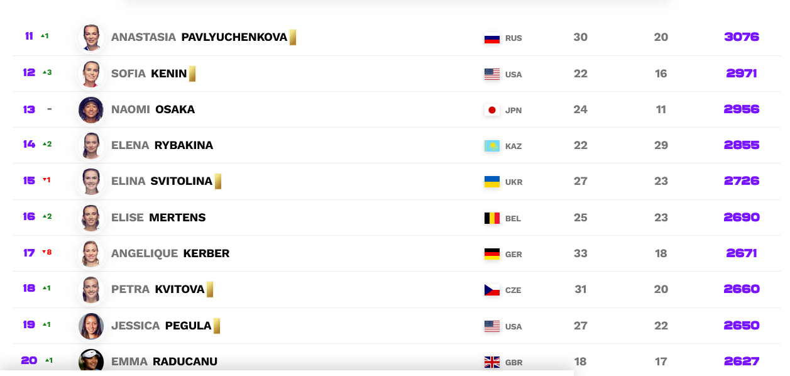Click the Kazakhstan flag for Rybakina
Viewport: 790px width, 376px height.
(492, 146)
